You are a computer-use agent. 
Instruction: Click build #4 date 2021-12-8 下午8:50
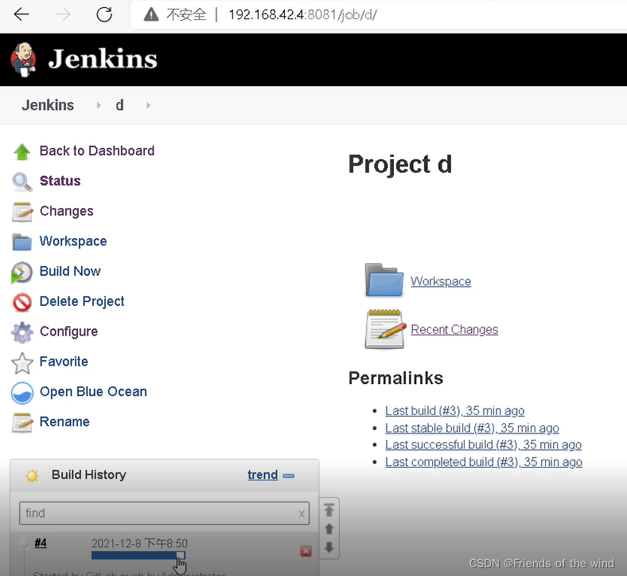pyautogui.click(x=139, y=543)
